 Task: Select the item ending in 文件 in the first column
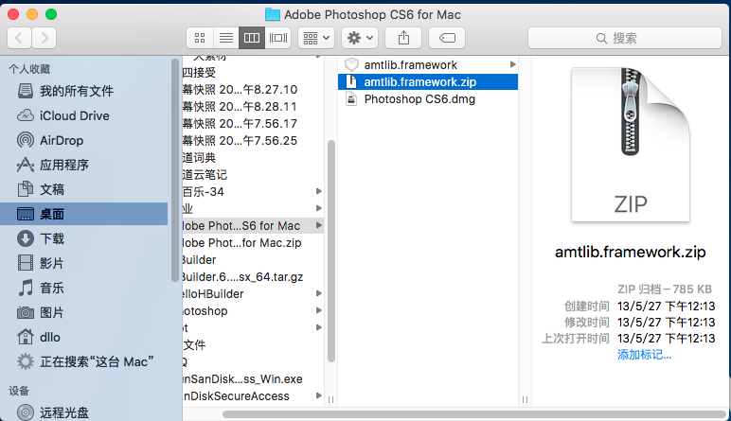click(x=253, y=345)
